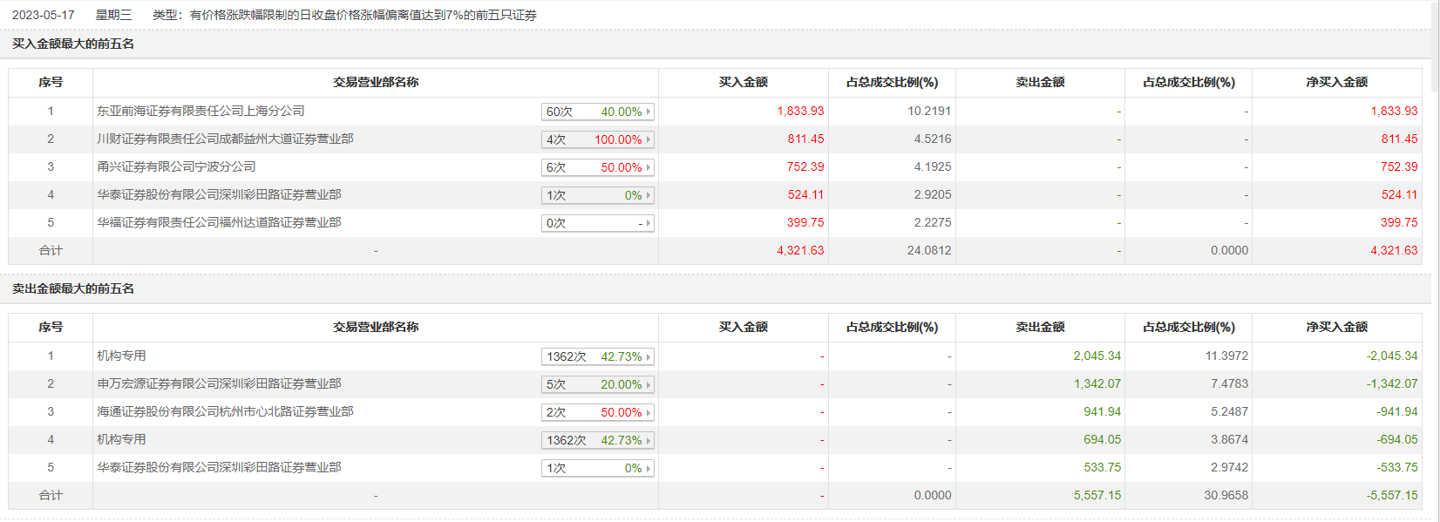The width and height of the screenshot is (1440, 522).
Task: Click the 买入金额 header in the top buyers table
Action: (x=743, y=82)
